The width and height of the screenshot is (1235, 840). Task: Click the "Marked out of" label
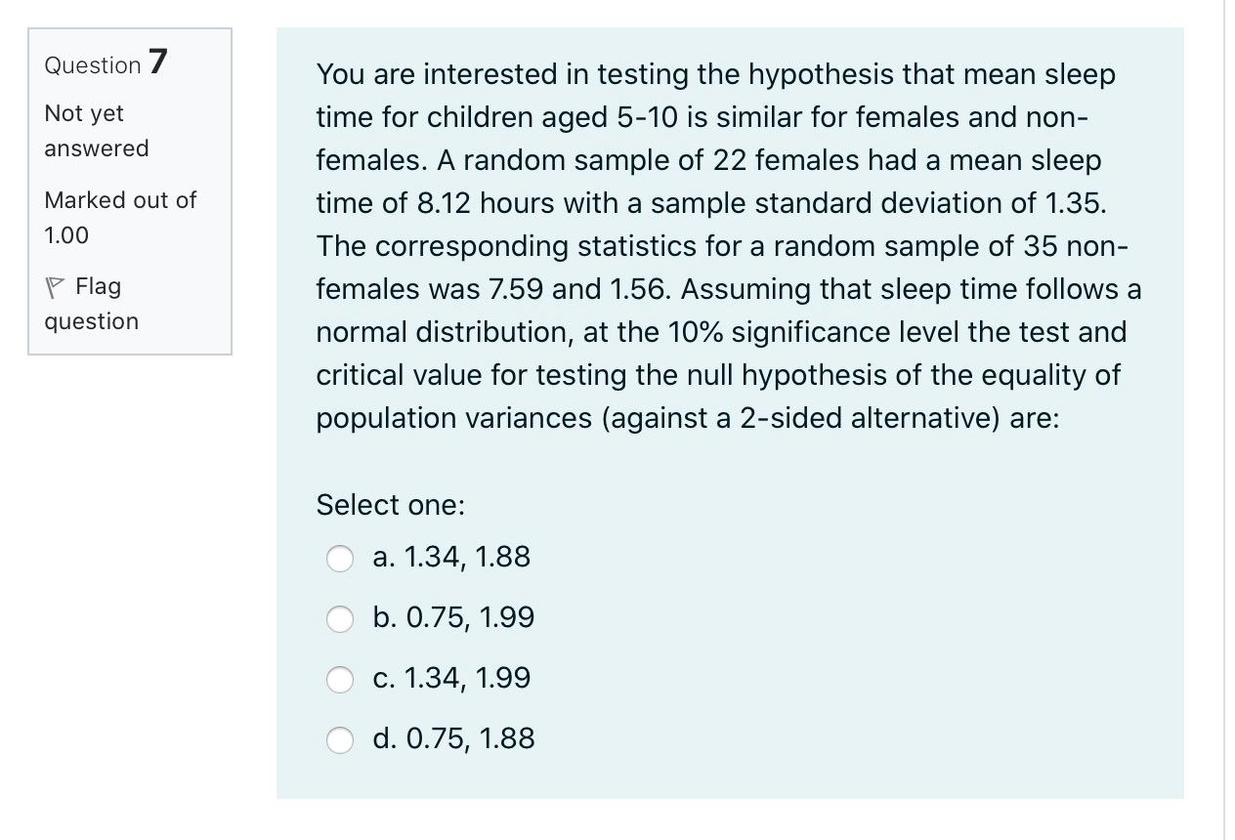click(120, 200)
